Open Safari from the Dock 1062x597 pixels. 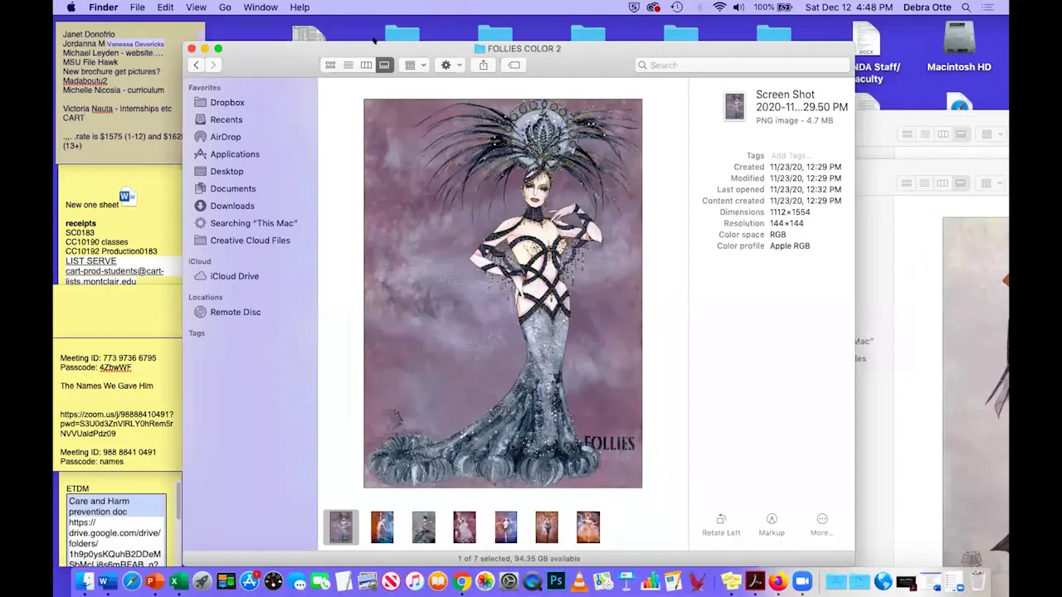131,582
